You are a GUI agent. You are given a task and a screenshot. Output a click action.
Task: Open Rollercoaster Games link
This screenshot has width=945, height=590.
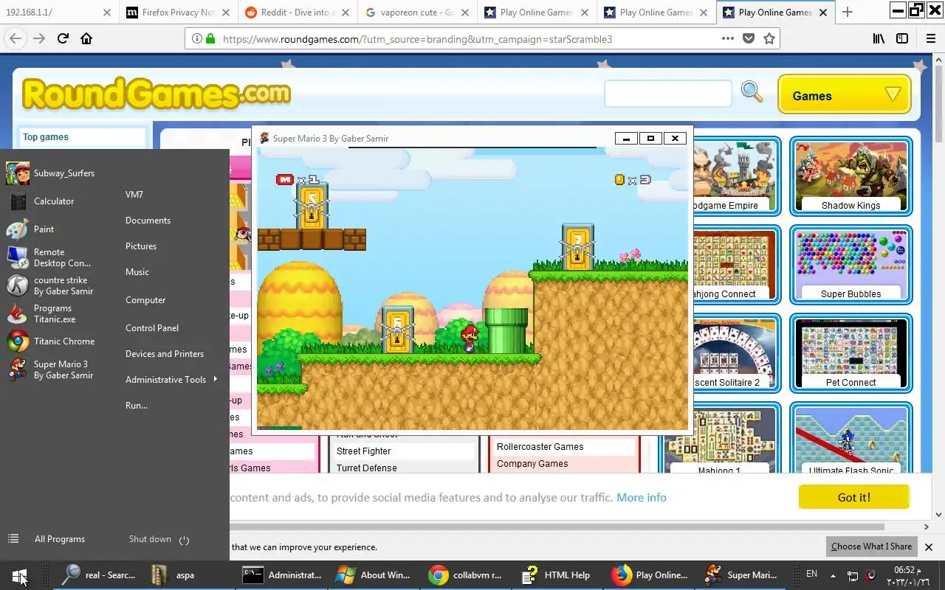point(540,447)
